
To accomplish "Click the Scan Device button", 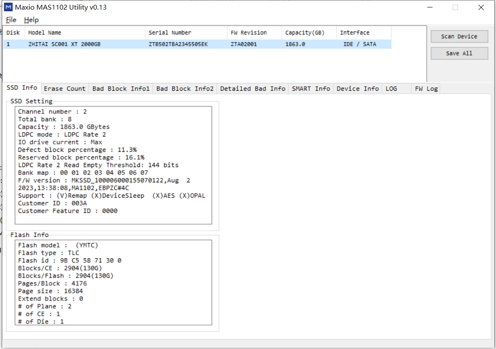I will click(x=459, y=36).
